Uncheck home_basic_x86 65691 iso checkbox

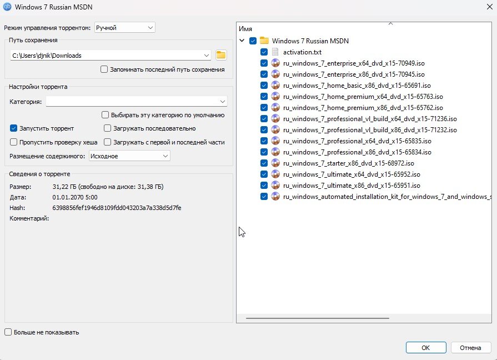pos(264,85)
